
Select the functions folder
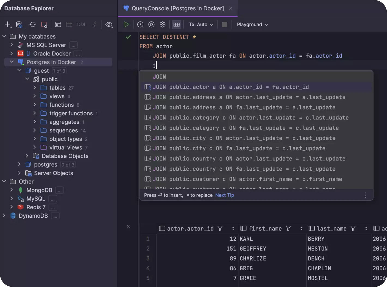[61, 105]
